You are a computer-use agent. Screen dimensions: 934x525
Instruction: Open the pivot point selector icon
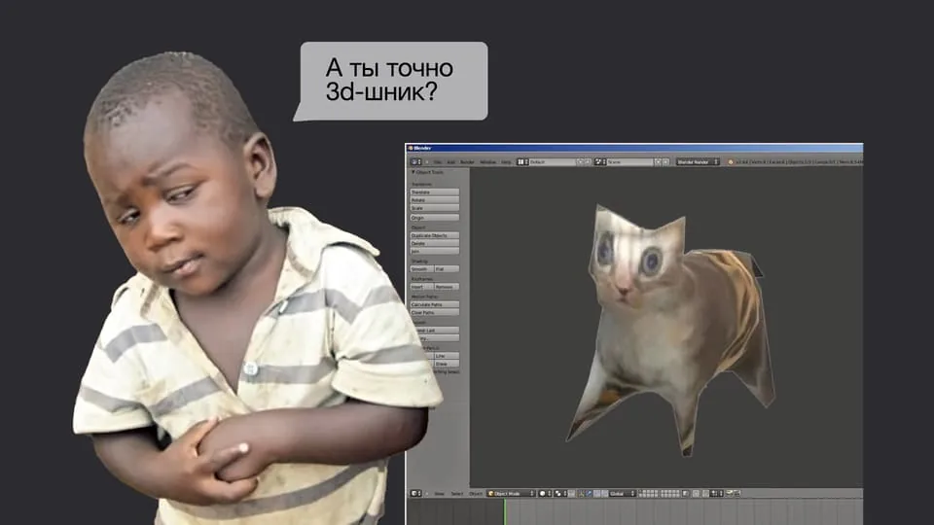point(558,494)
